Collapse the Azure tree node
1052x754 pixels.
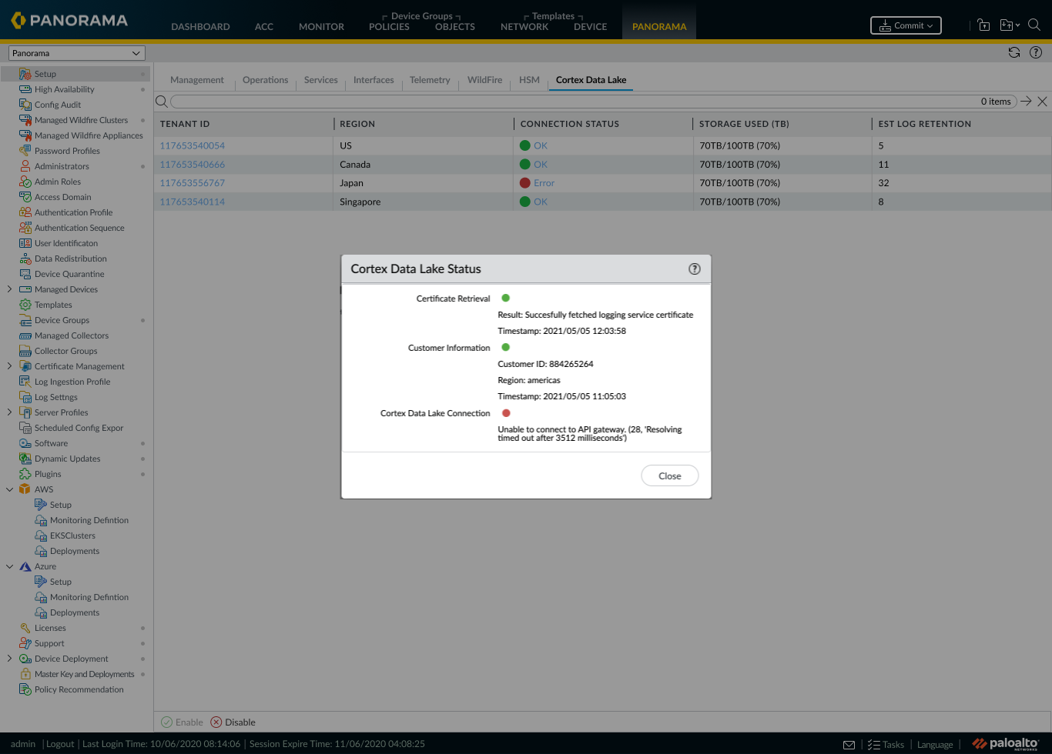tap(9, 566)
